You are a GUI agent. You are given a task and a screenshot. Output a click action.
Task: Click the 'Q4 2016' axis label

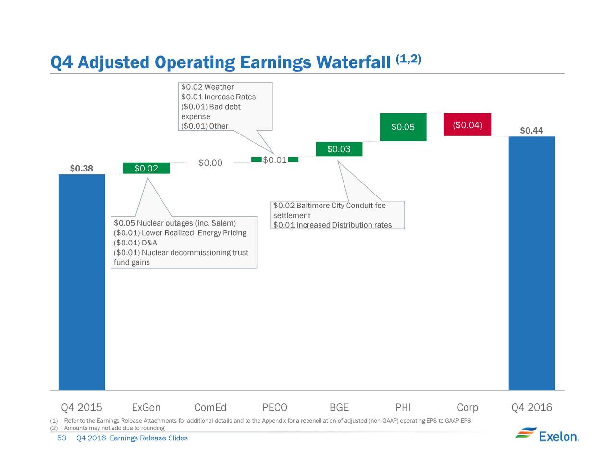point(532,408)
